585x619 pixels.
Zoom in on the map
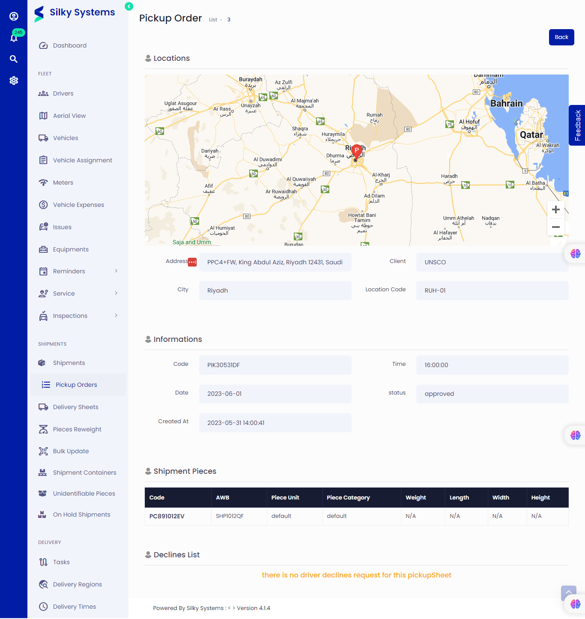[x=555, y=209]
